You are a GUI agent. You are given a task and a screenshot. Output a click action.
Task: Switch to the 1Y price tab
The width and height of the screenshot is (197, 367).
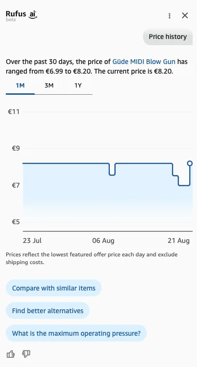[78, 86]
